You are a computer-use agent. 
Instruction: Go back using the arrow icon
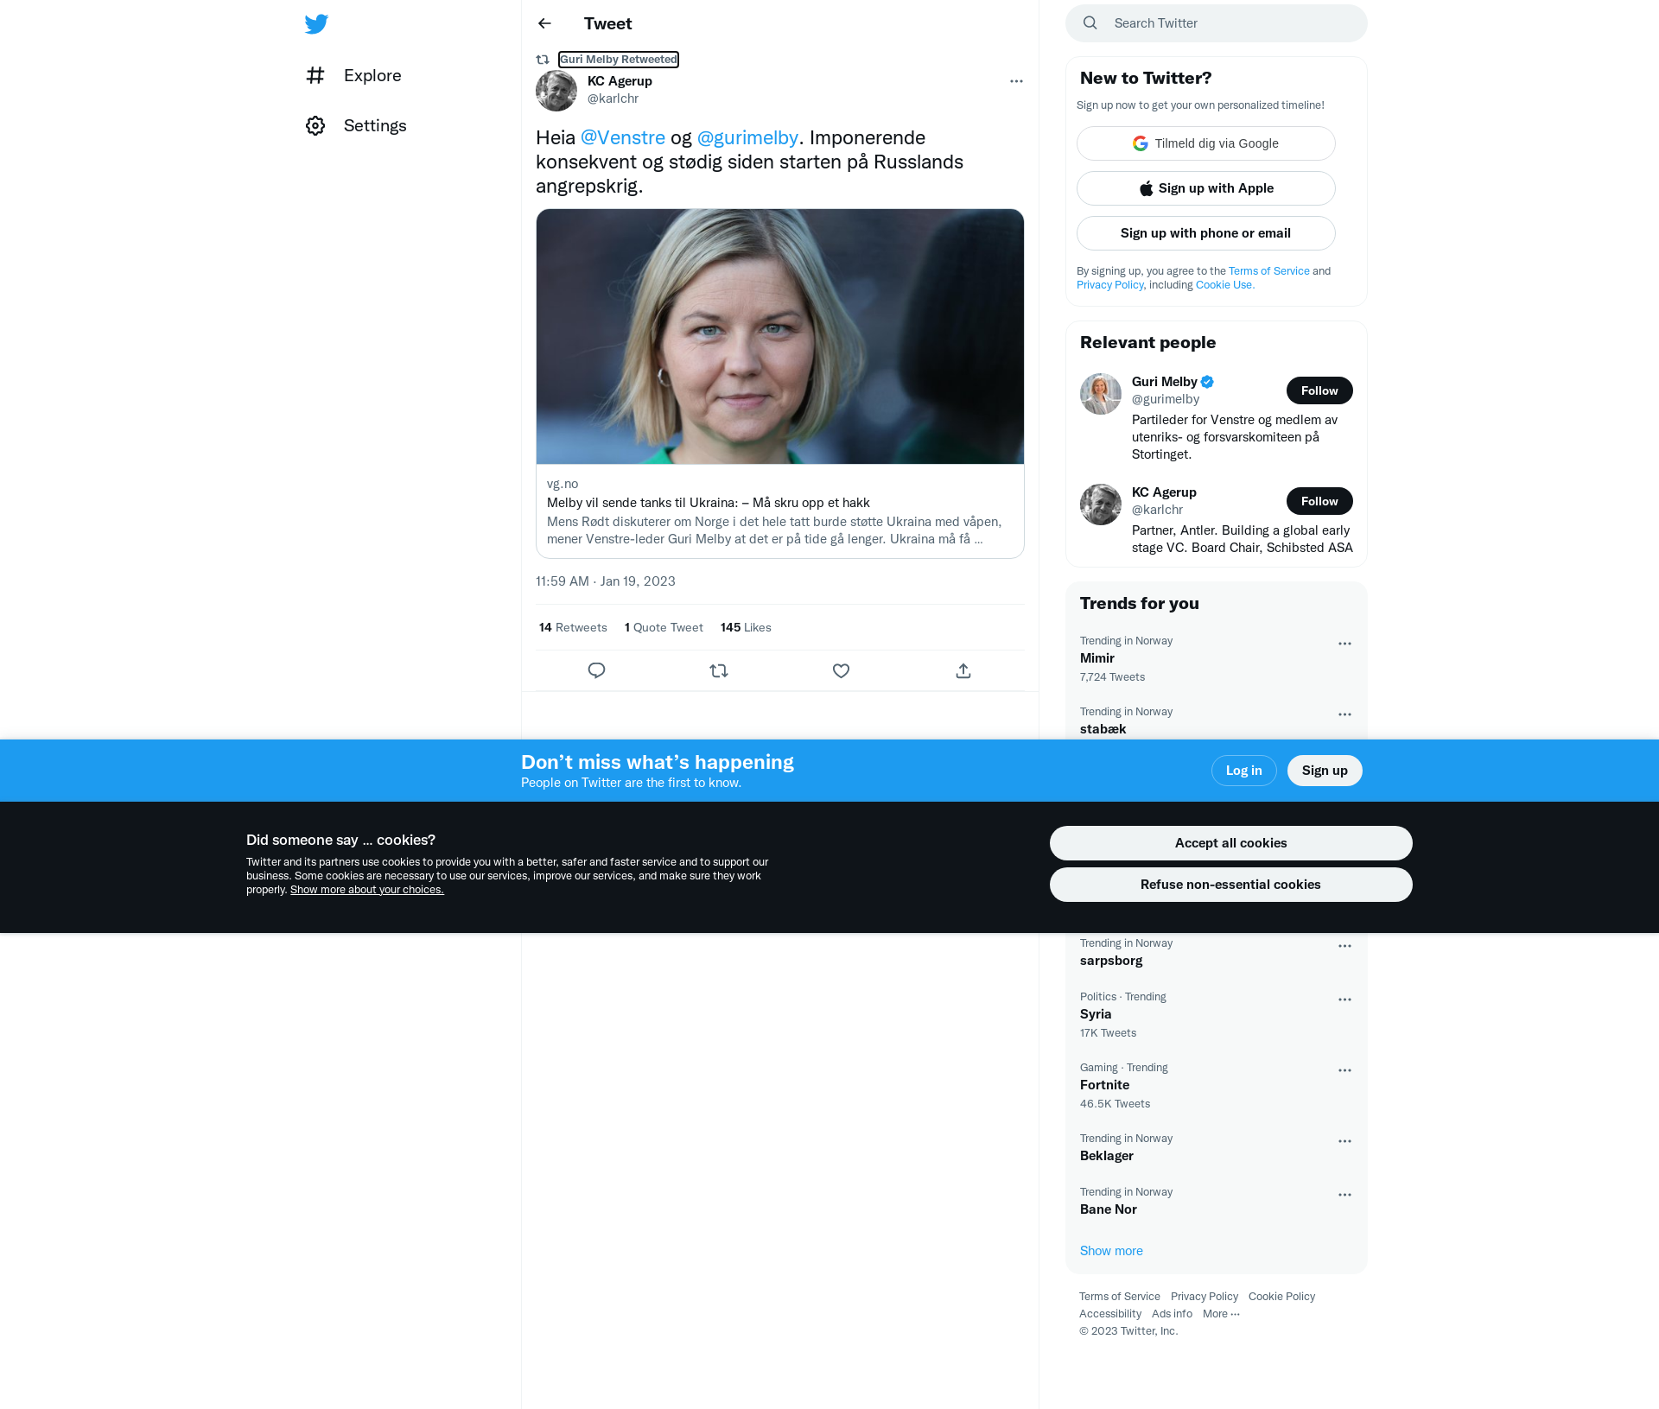[x=544, y=23]
